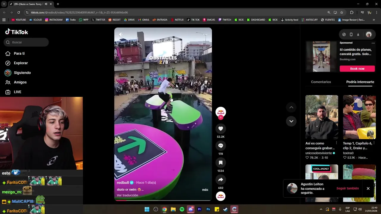Unmute video using the speaker icon

coord(121,35)
